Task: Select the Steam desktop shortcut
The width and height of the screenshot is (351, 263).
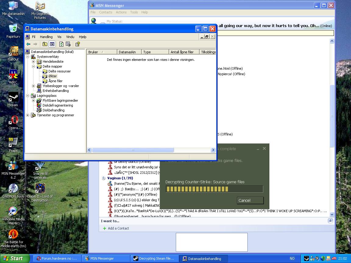Action: [13, 100]
